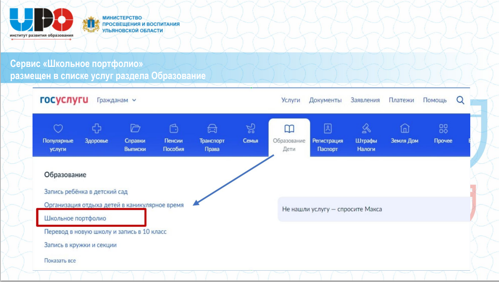Screen dimensions: 499x282
Task: Select the Семья tab label
Action: [251, 141]
